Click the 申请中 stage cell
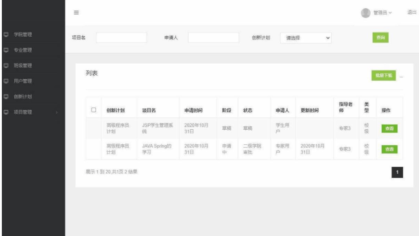 [227, 149]
